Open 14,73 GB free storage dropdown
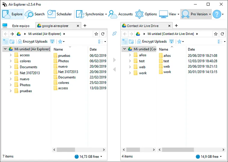228x162 pixels. click(88, 157)
